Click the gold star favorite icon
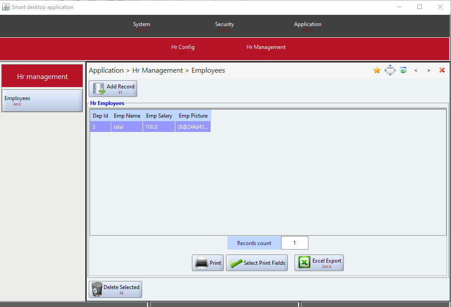Viewport: 451px width, 307px height. pos(377,70)
